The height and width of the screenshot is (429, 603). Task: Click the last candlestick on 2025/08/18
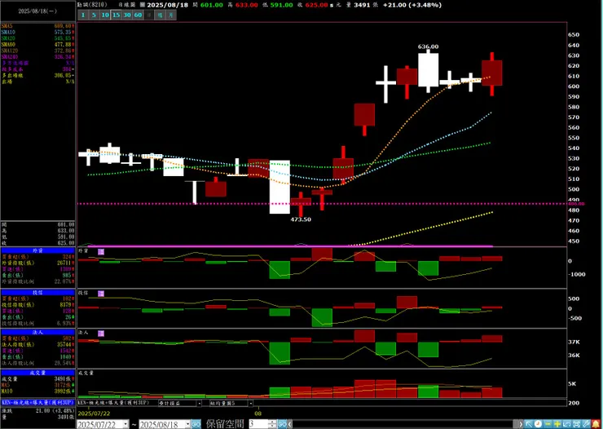coord(492,73)
